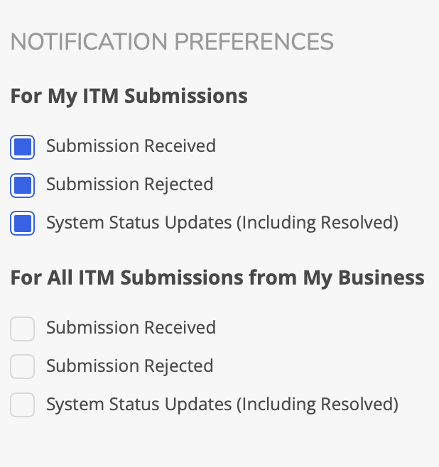Click "(Including Resolved)" text in My Business section
This screenshot has width=439, height=467.
[318, 405]
